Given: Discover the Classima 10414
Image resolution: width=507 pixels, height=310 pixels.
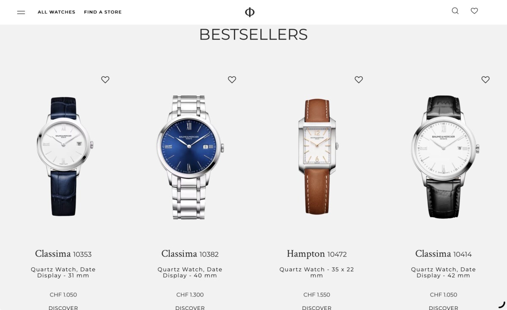Looking at the screenshot, I should coord(444,307).
